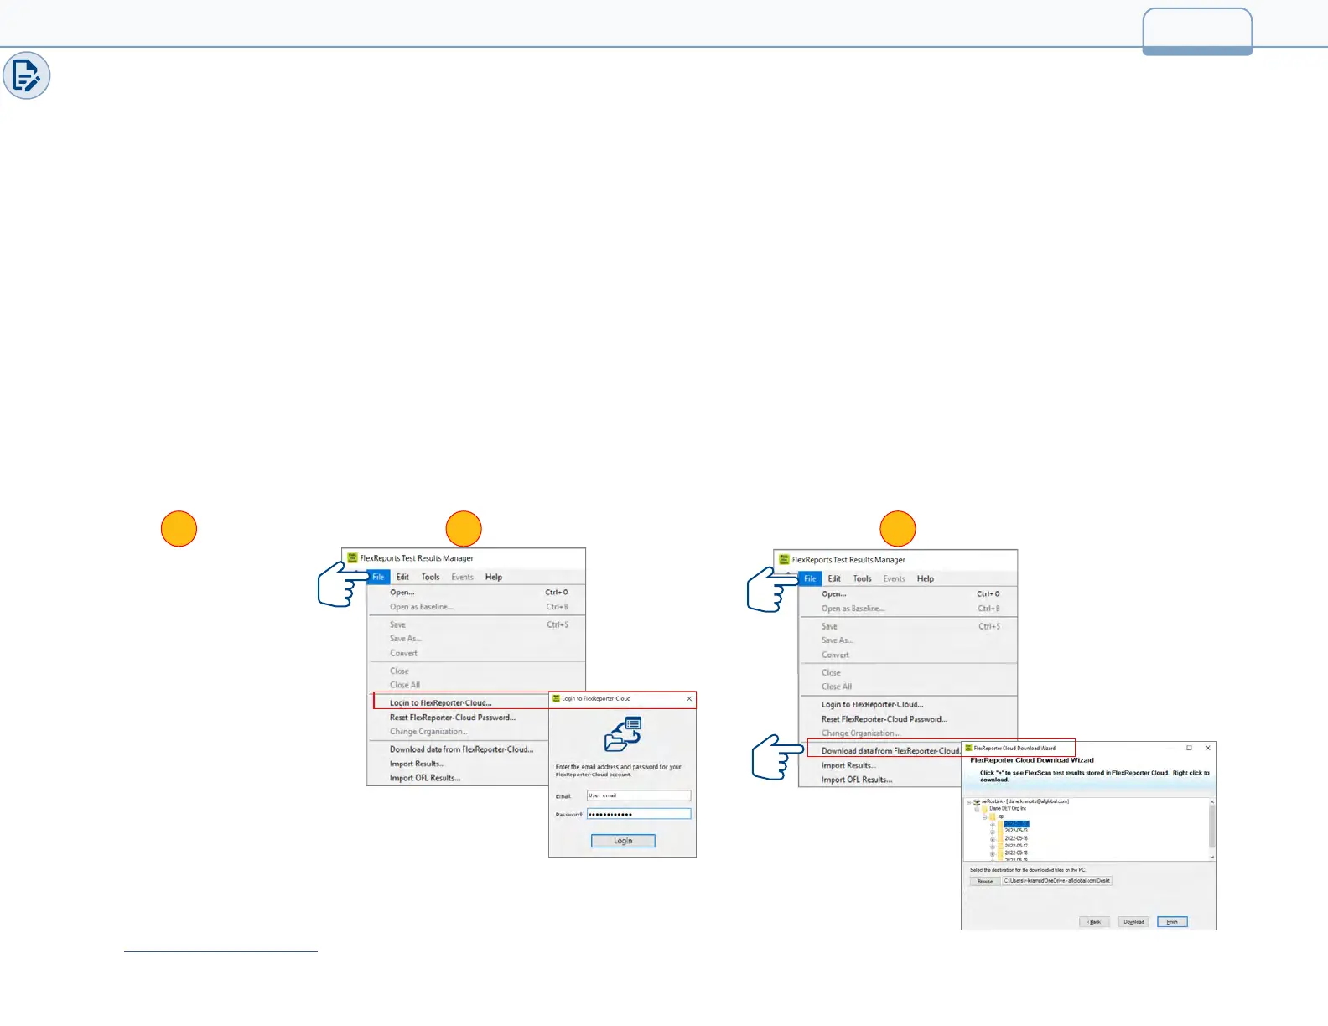1328x1026 pixels.
Task: Click the small app icon in the Login to FlexReporter-Cloud title bar
Action: coord(556,698)
